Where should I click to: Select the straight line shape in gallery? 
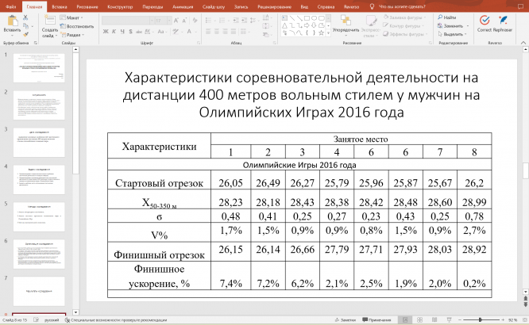292,18
